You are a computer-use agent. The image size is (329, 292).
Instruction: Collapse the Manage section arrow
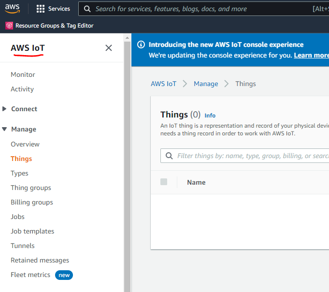5,129
